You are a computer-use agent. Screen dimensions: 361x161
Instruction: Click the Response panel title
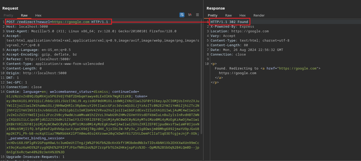pos(216,8)
